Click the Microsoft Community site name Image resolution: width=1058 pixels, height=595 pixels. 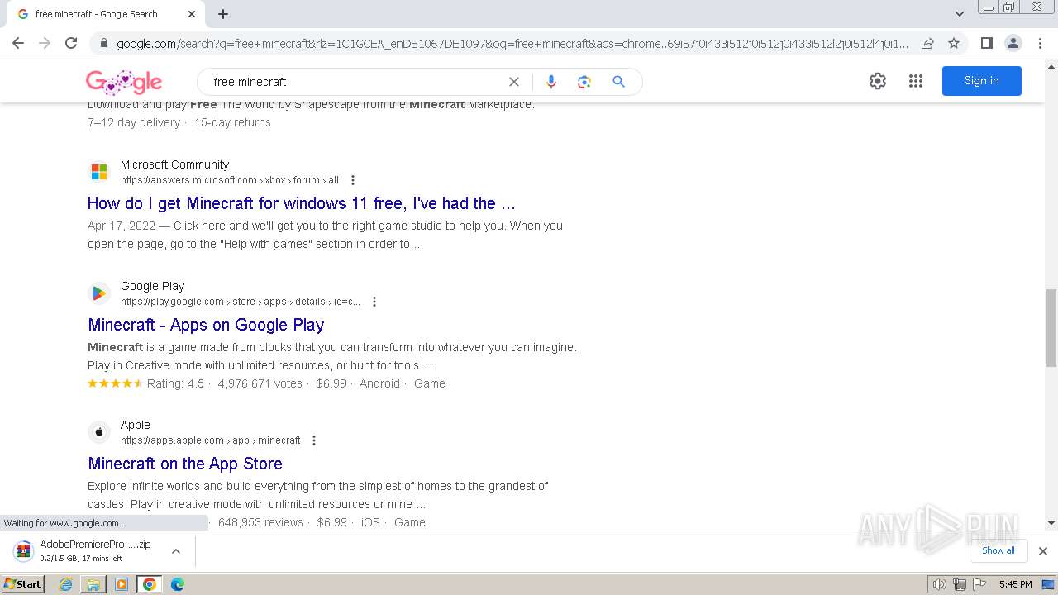pos(174,164)
